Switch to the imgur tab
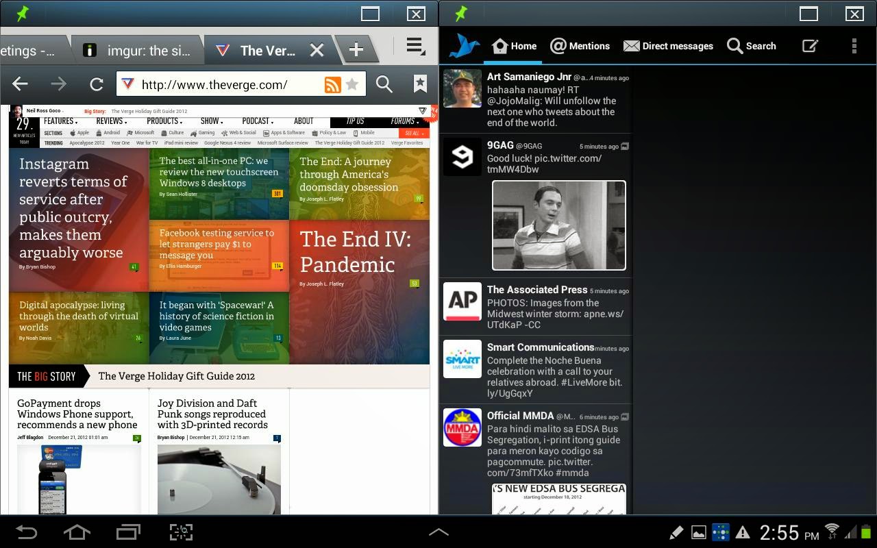The height and width of the screenshot is (548, 877). pyautogui.click(x=136, y=50)
